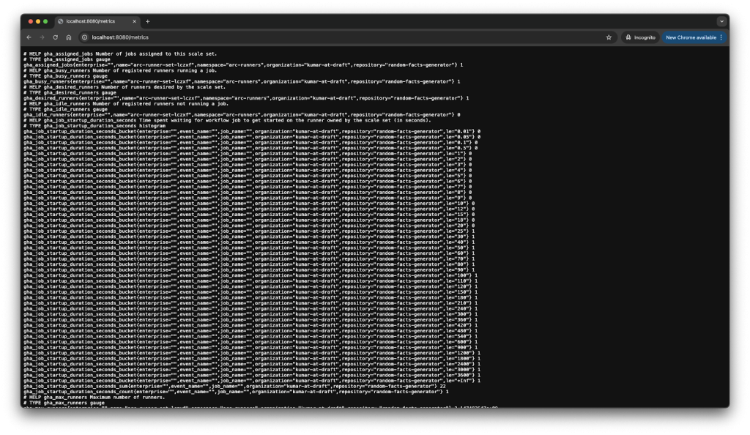Click the bucket line with le="+Inf"

[249, 380]
